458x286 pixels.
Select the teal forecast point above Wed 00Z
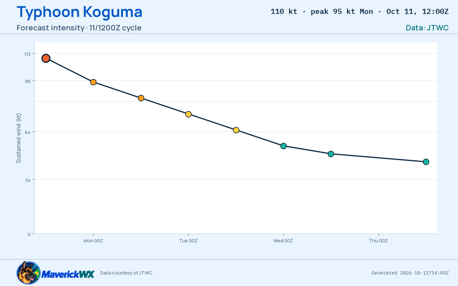pos(283,146)
